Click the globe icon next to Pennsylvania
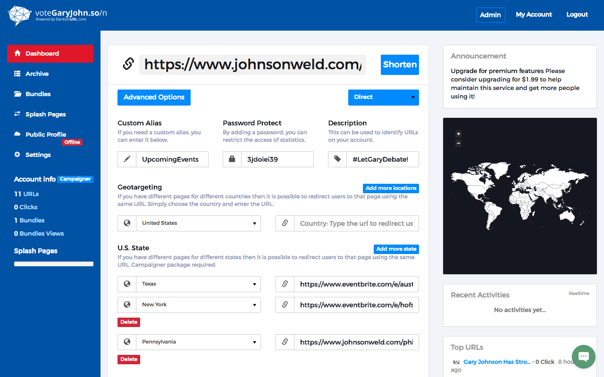This screenshot has width=604, height=377. tap(126, 342)
